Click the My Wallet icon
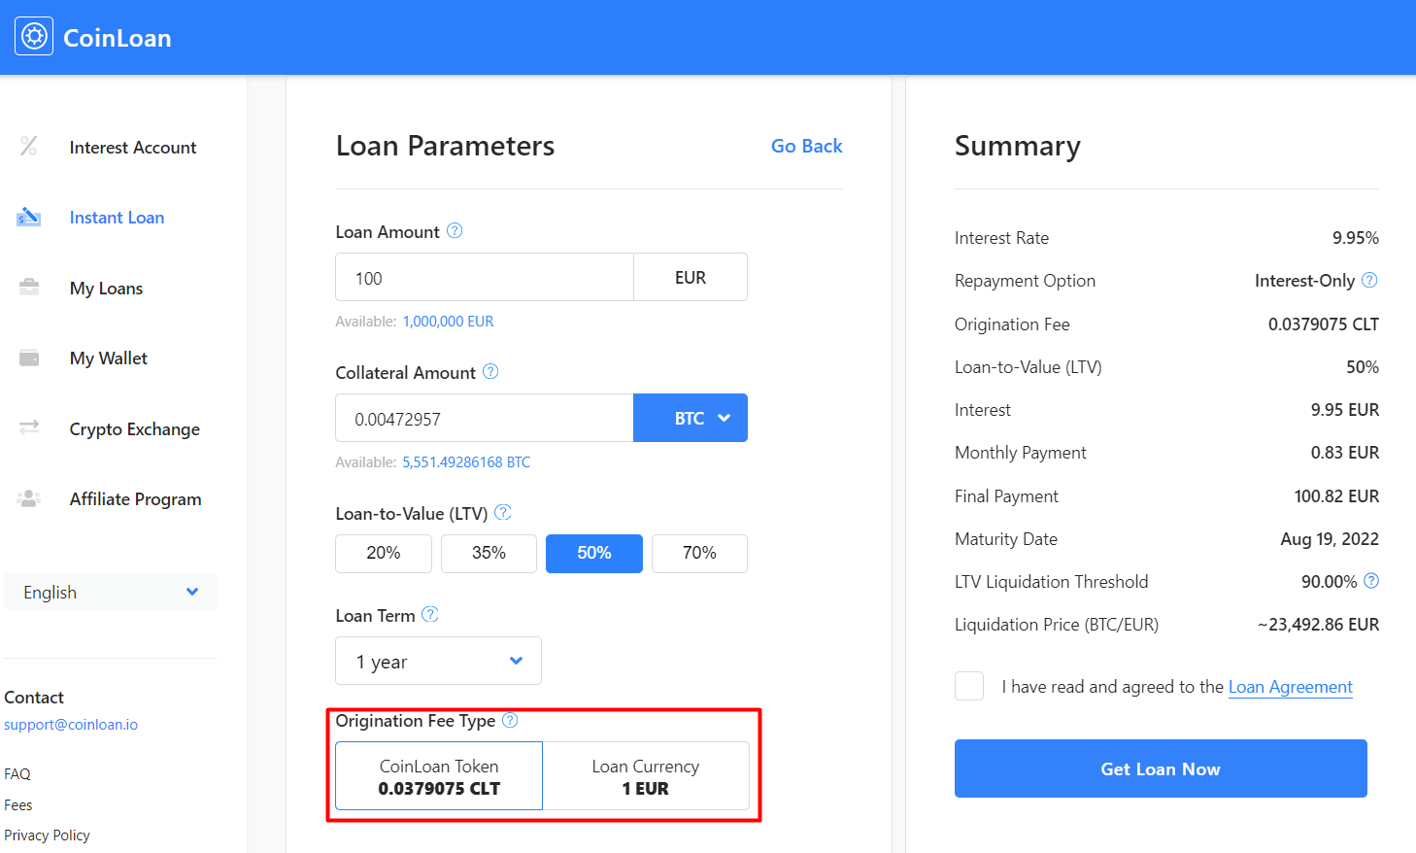 click(29, 358)
